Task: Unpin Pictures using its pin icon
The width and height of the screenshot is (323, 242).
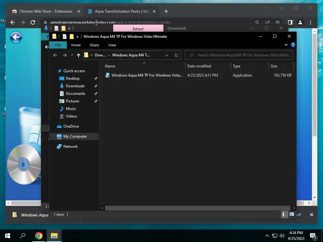Action: (x=96, y=101)
